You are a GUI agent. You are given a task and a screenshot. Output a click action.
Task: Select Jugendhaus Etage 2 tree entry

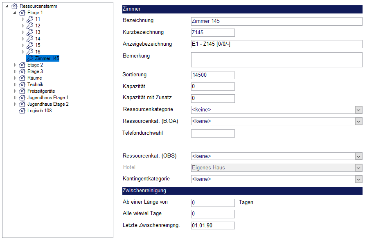tap(48, 104)
